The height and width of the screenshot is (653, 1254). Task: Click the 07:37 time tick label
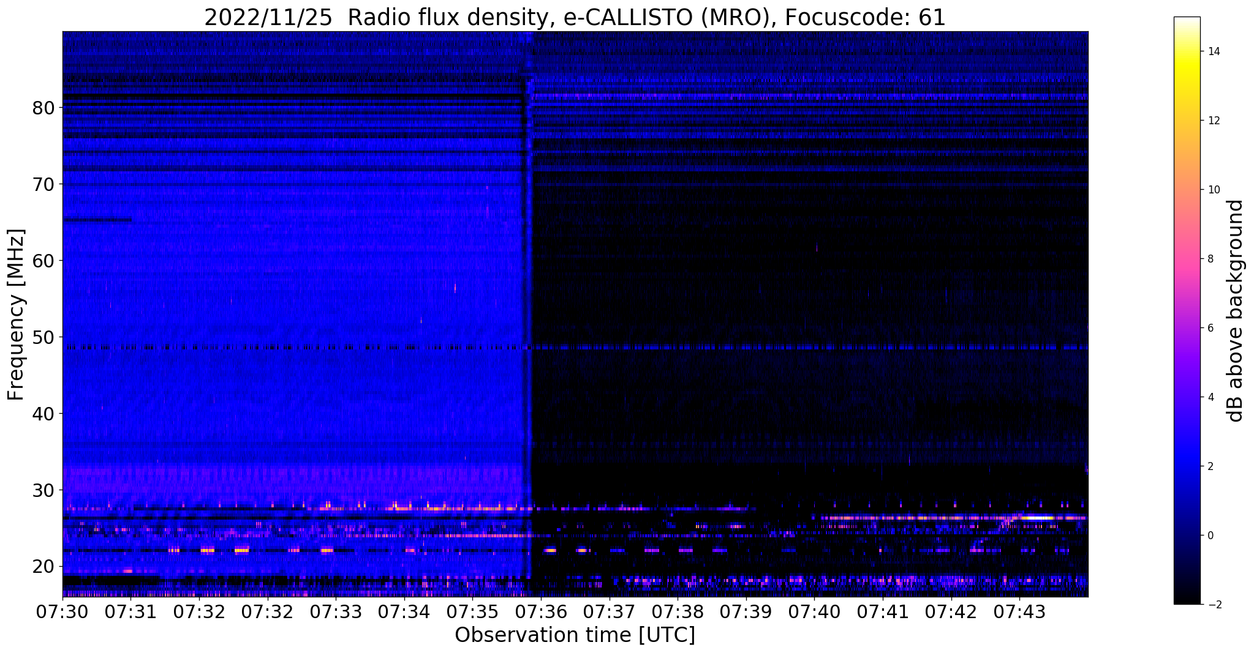coord(609,611)
